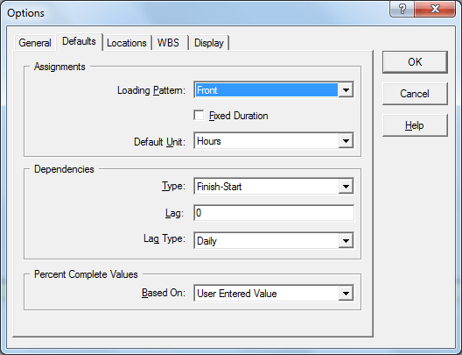The image size is (462, 355).
Task: Open the Loading Pattern dropdown arrow
Action: coord(346,89)
